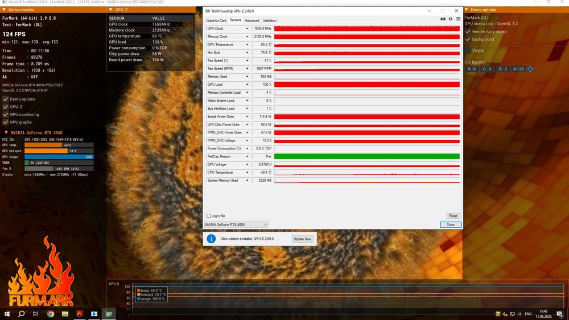
Task: Click the GPU usage blue bar at 100%
Action: pos(59,157)
